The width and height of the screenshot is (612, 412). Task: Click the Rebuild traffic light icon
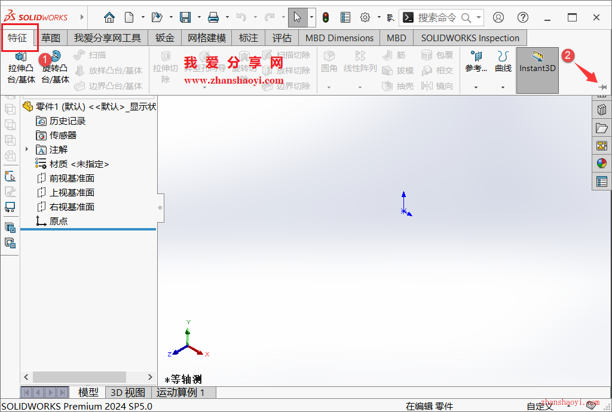(326, 17)
